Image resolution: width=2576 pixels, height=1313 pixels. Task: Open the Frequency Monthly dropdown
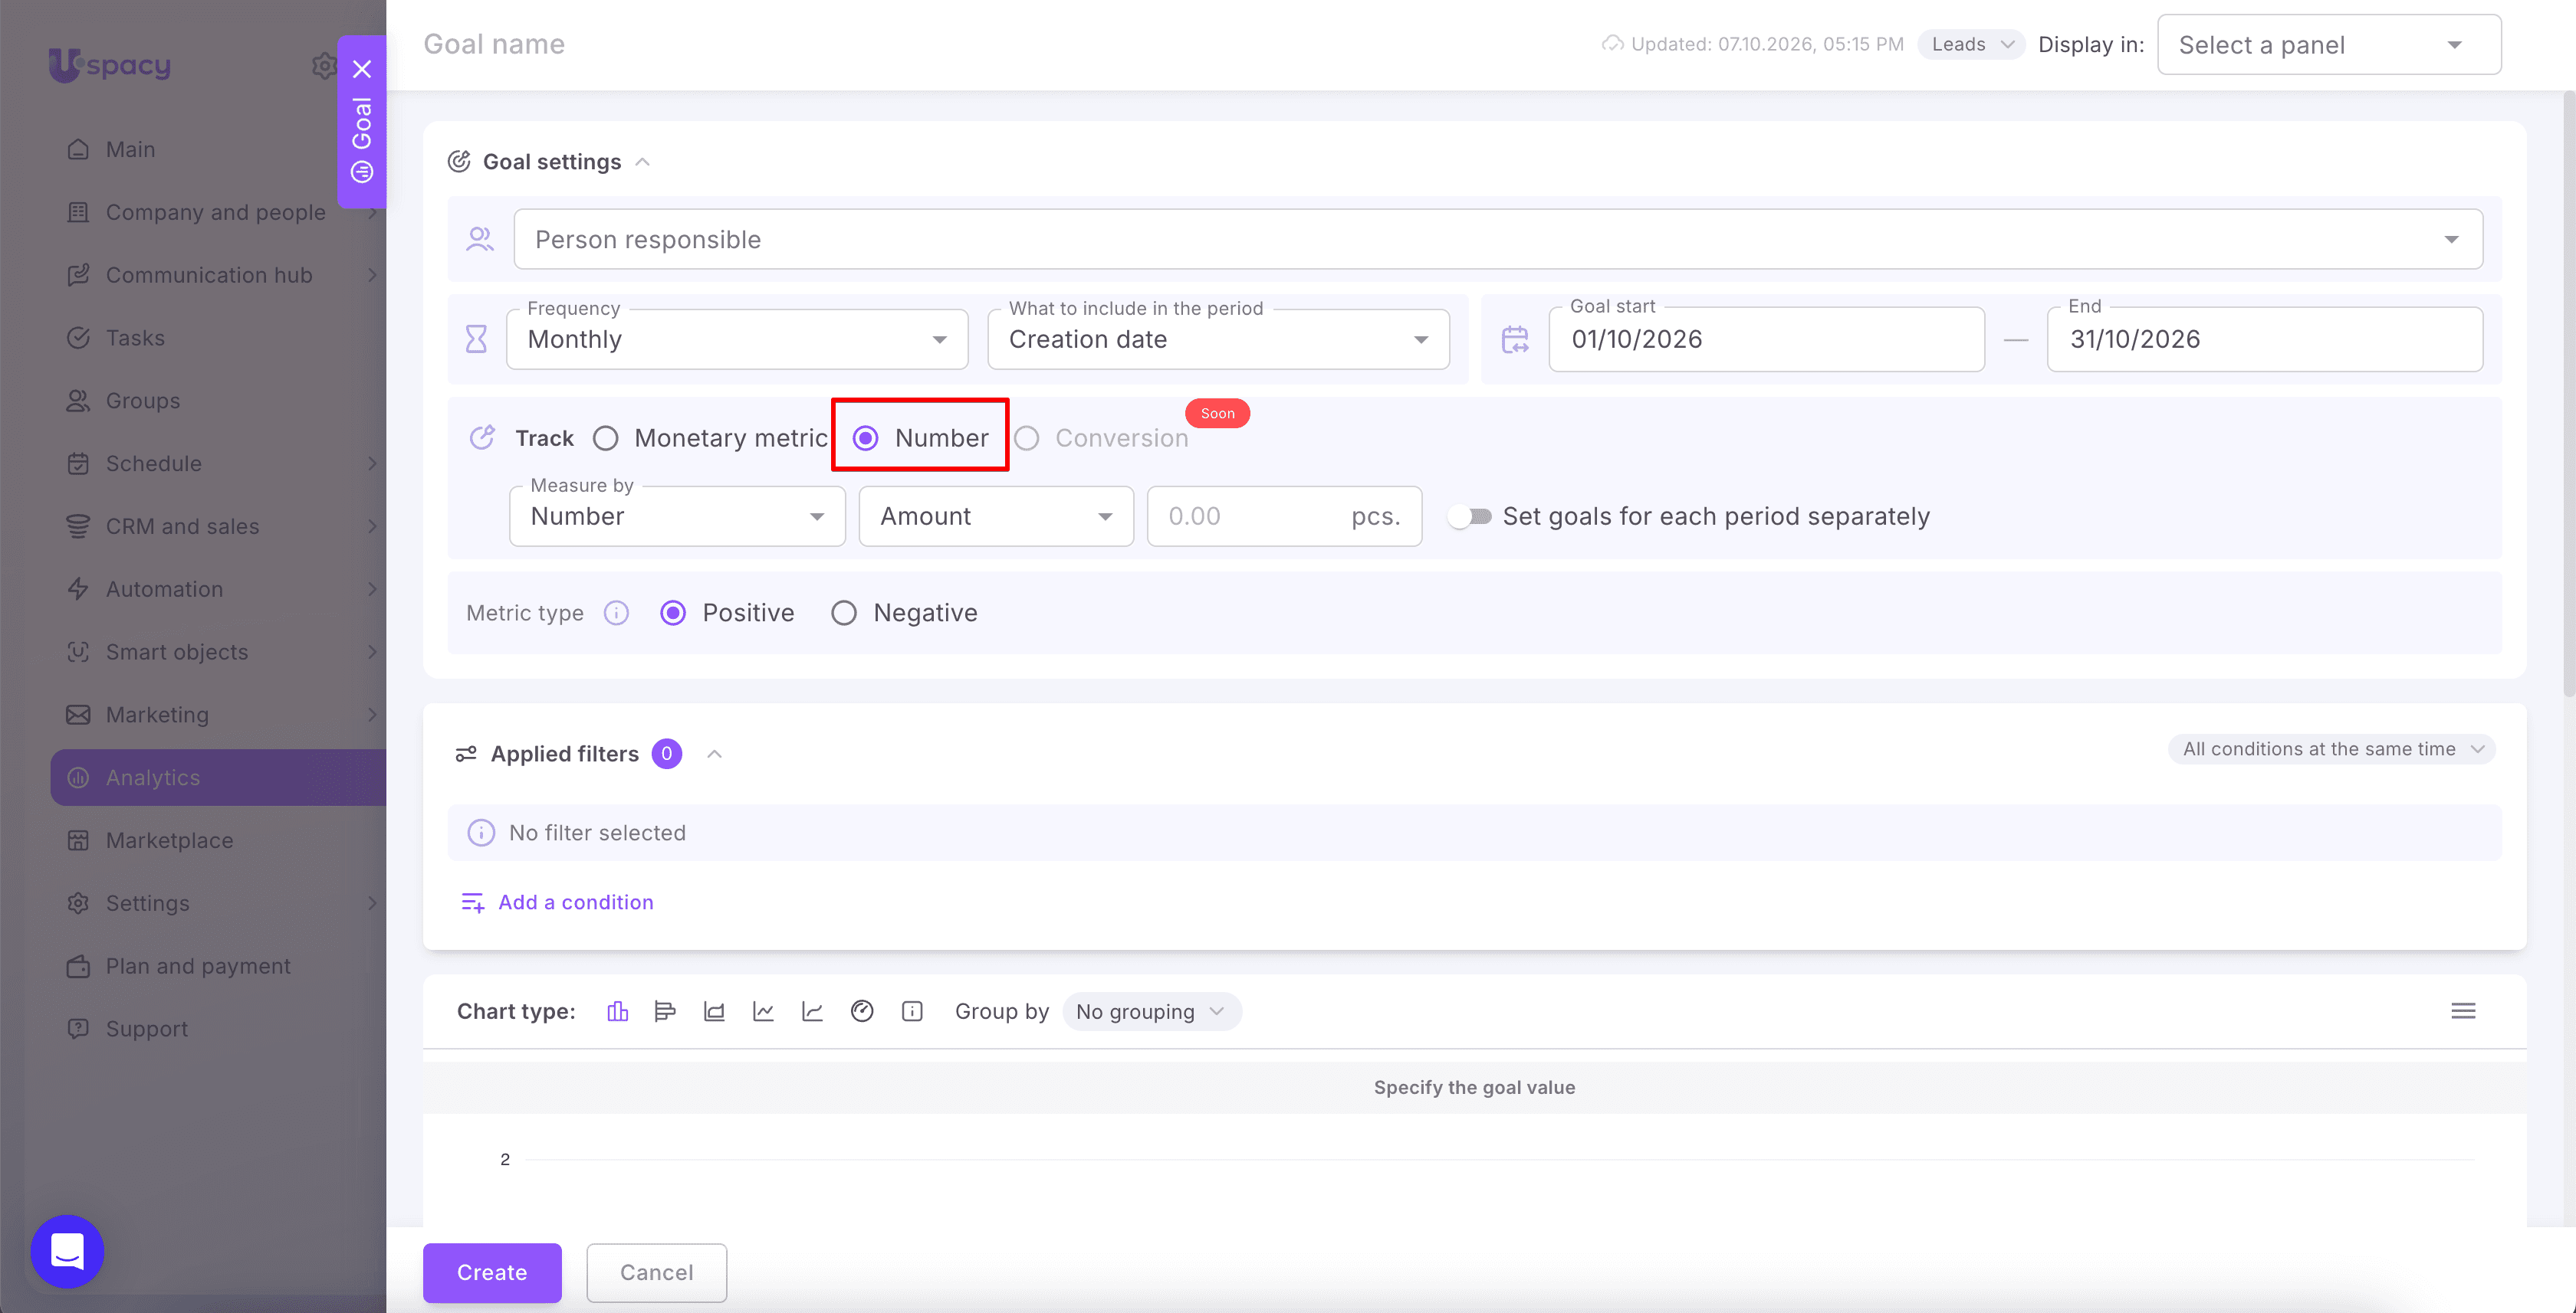click(x=737, y=340)
